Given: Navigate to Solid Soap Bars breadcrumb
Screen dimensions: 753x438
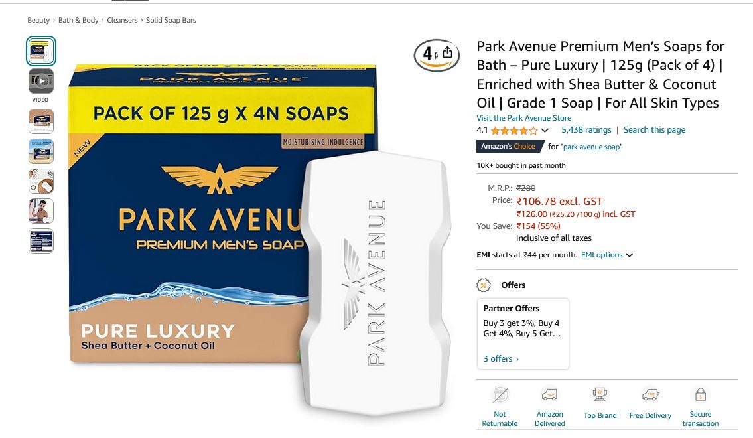Looking at the screenshot, I should (171, 20).
